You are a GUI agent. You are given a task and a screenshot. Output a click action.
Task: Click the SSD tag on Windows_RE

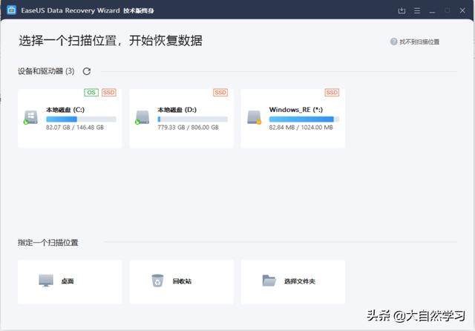coord(332,92)
